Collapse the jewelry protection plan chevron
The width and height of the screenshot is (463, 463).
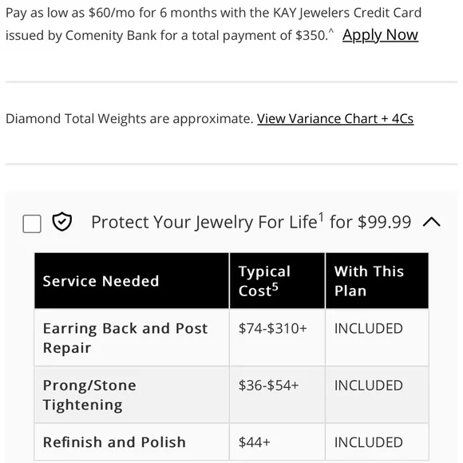[431, 222]
